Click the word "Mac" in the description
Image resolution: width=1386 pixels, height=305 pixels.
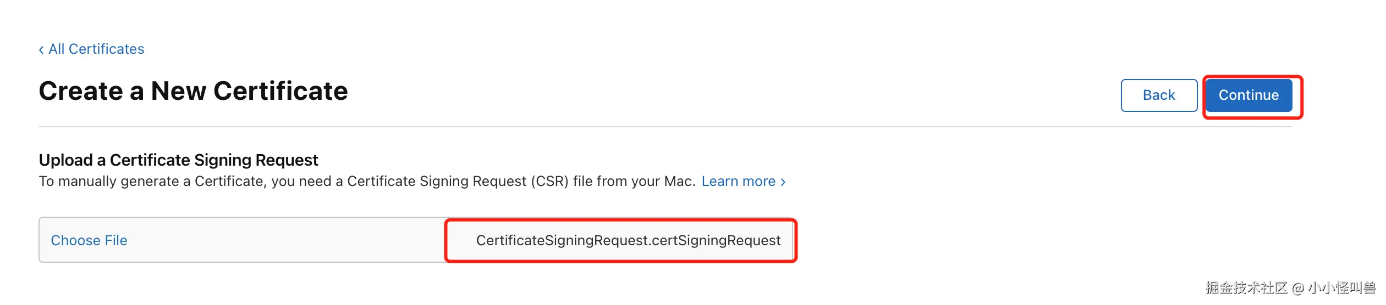678,182
